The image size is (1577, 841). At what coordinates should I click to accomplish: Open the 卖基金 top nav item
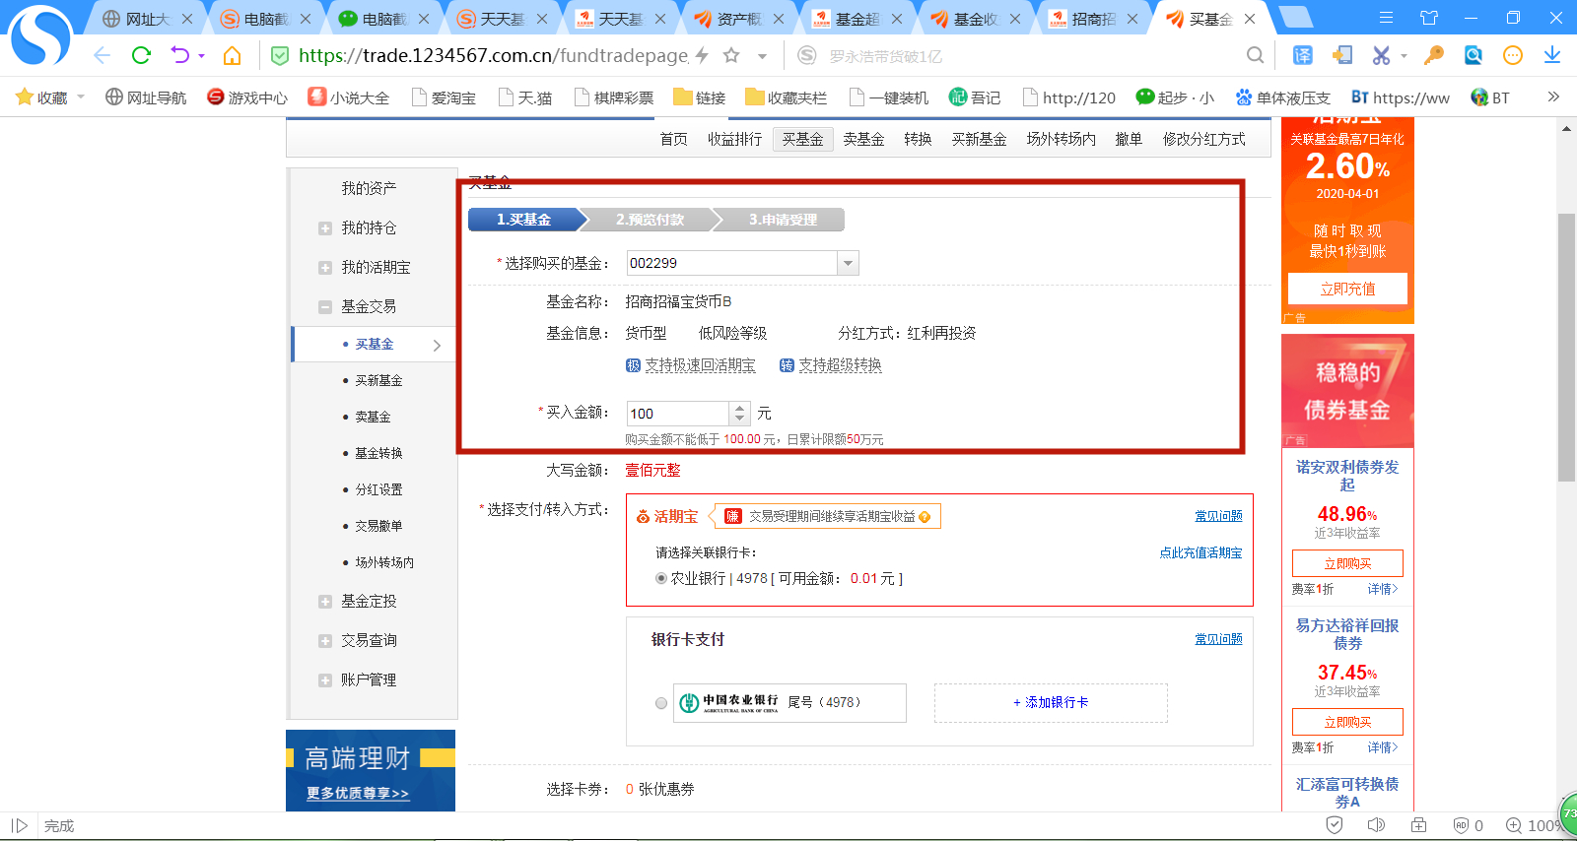pyautogui.click(x=863, y=139)
